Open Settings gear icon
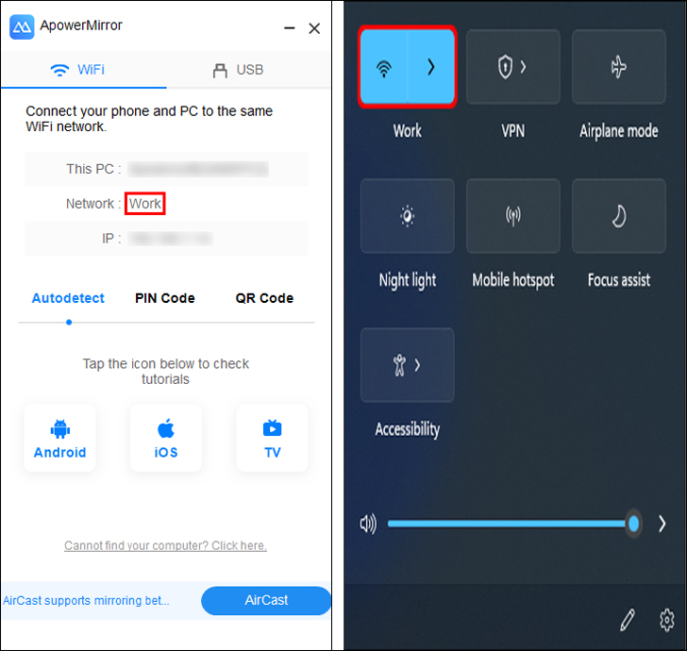This screenshot has width=687, height=651. click(667, 620)
